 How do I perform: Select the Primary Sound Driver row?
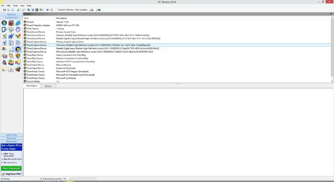177,32
